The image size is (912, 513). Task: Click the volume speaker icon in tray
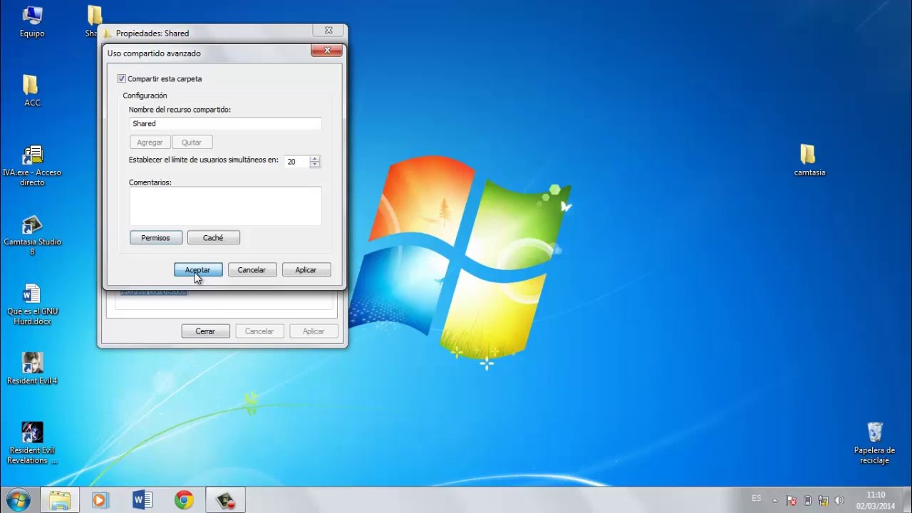pos(839,500)
